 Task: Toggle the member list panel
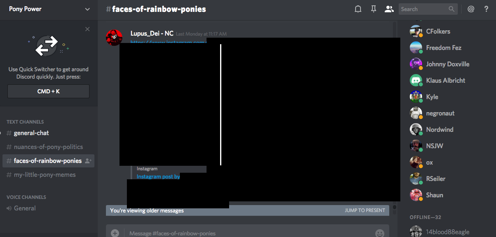pyautogui.click(x=389, y=9)
